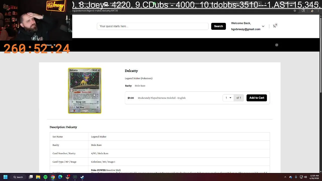
Task: Click the page address bar URL
Action: click(96, 11)
